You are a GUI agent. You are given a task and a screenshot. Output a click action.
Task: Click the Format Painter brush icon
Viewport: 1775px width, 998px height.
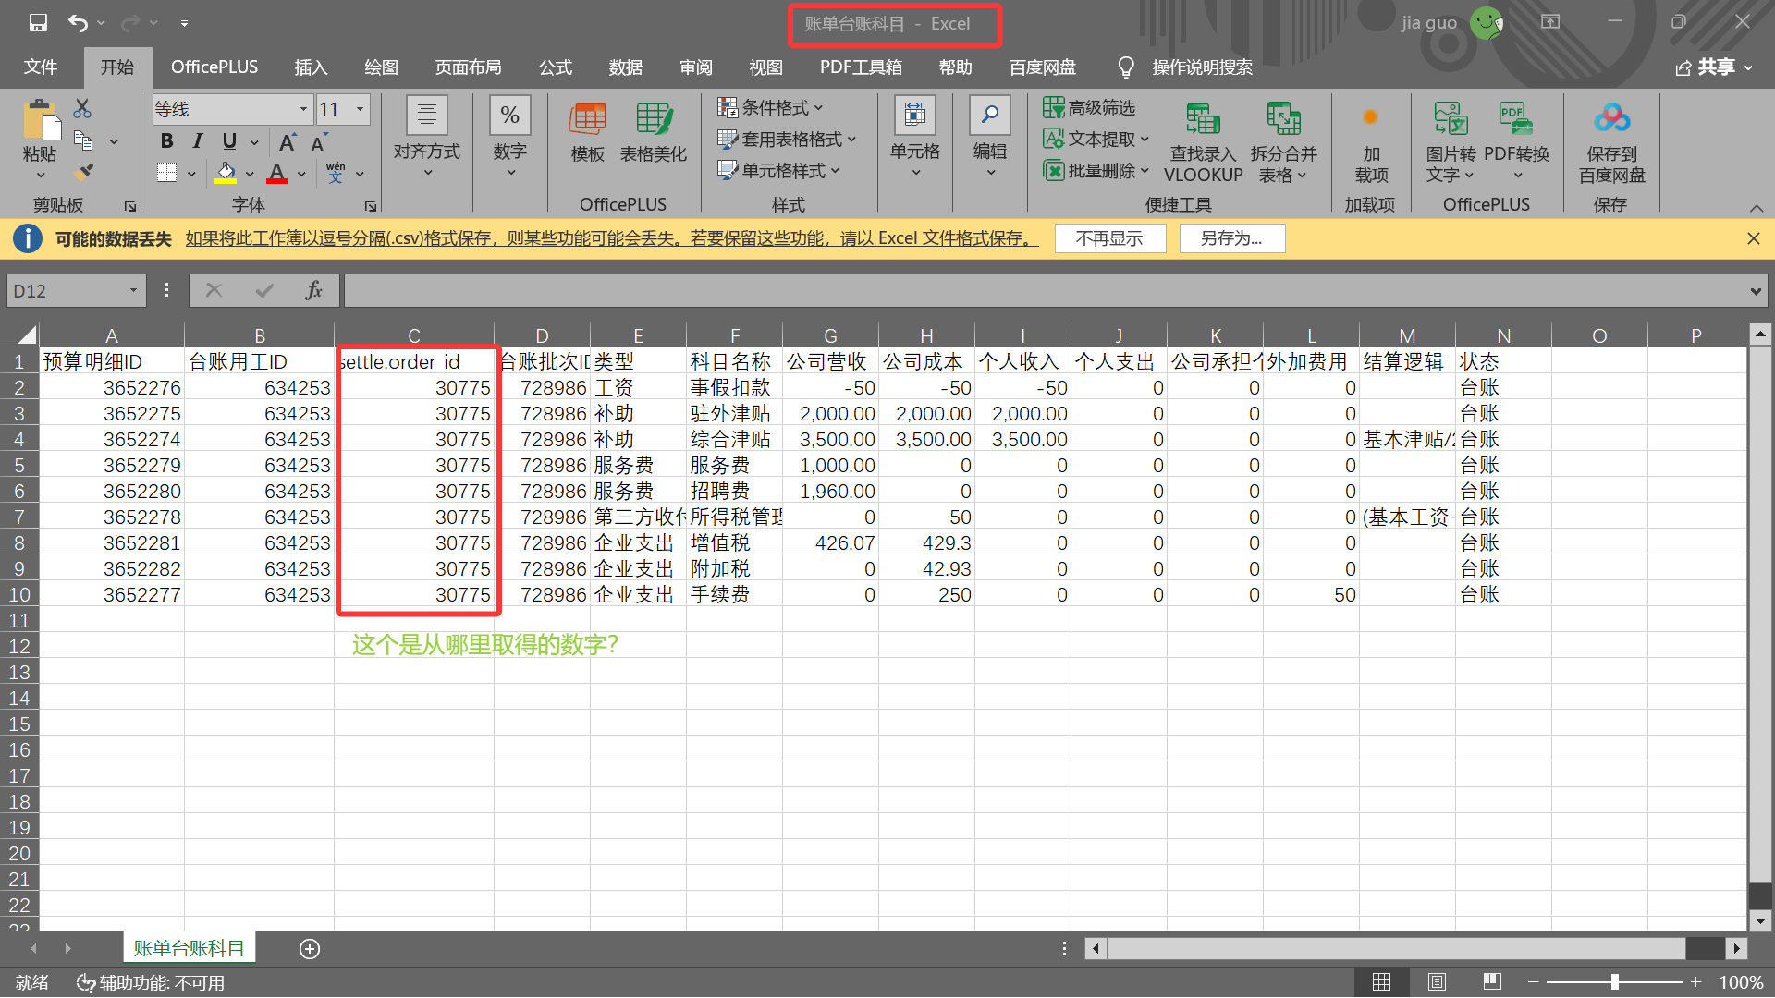coord(84,172)
